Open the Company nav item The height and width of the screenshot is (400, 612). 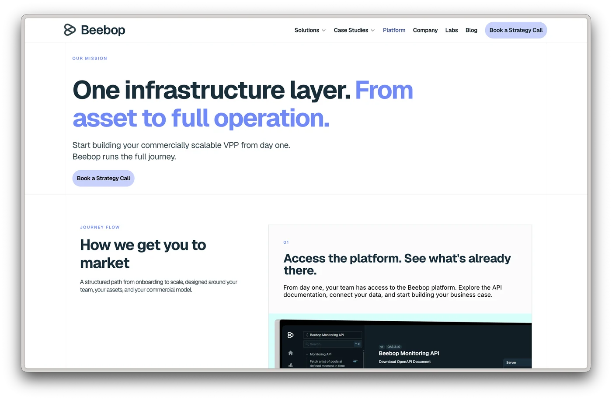point(425,30)
